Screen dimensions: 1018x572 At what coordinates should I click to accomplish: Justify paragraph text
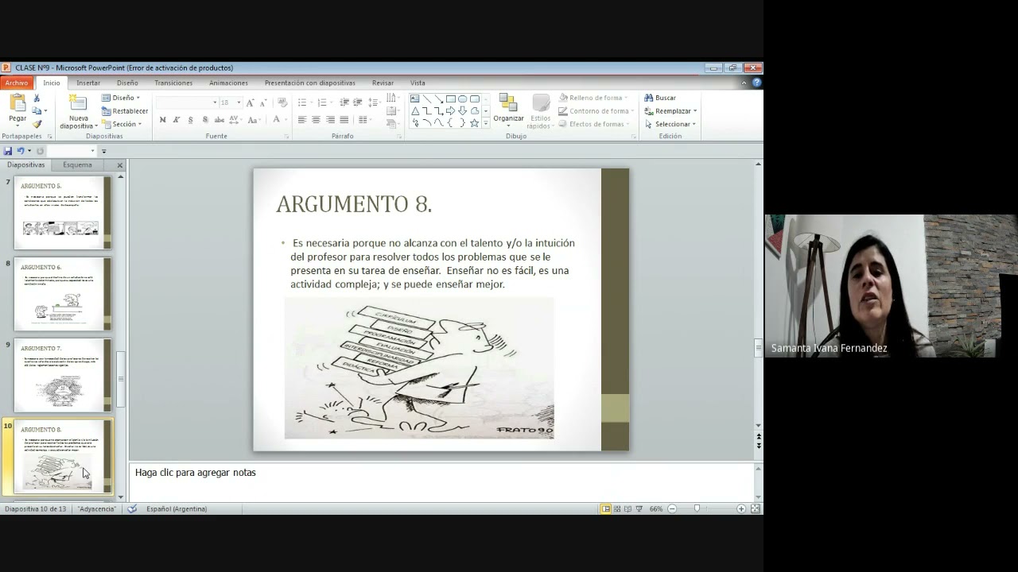click(x=344, y=120)
